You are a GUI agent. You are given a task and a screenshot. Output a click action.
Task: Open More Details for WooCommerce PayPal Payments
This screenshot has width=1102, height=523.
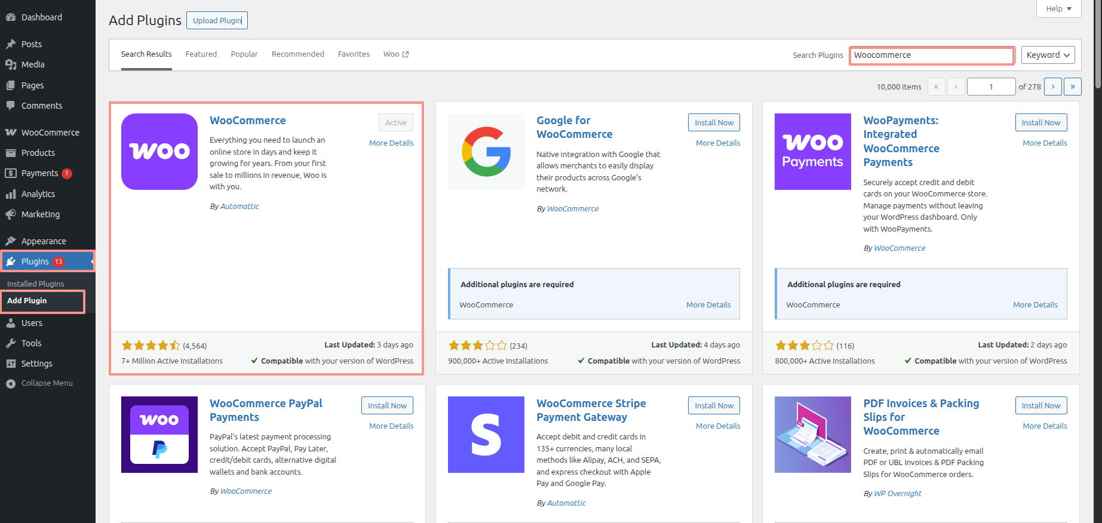[x=391, y=426]
